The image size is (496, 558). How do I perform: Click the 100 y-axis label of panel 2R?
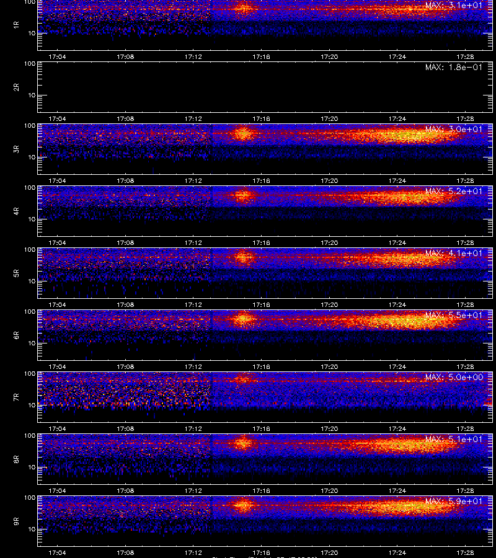coord(30,64)
